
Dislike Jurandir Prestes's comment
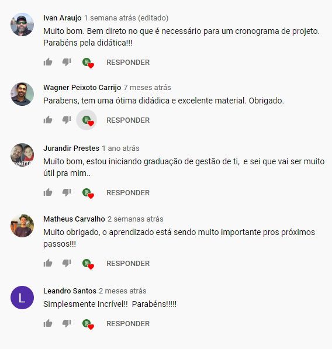click(67, 192)
